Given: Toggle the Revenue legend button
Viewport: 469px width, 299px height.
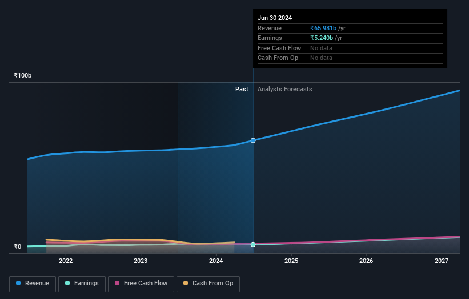Looking at the screenshot, I should 33,284.
